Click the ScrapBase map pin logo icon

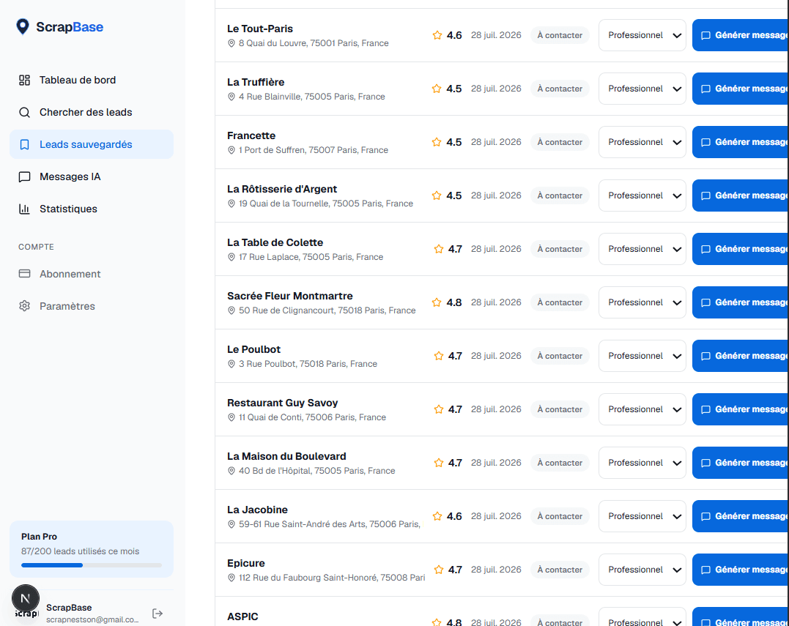pos(23,26)
